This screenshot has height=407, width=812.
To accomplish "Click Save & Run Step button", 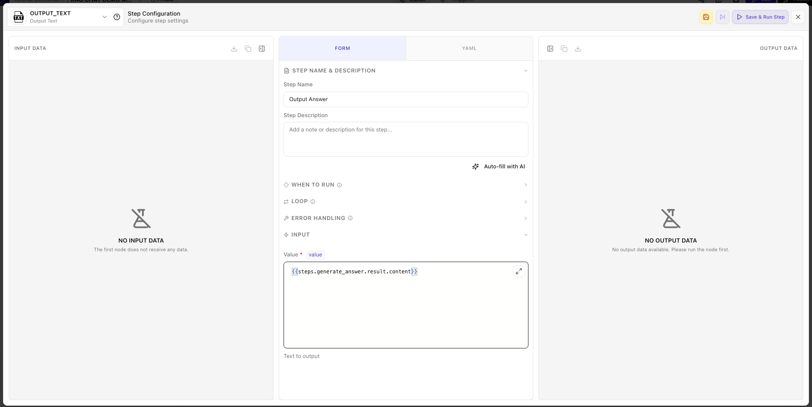I will pos(760,17).
